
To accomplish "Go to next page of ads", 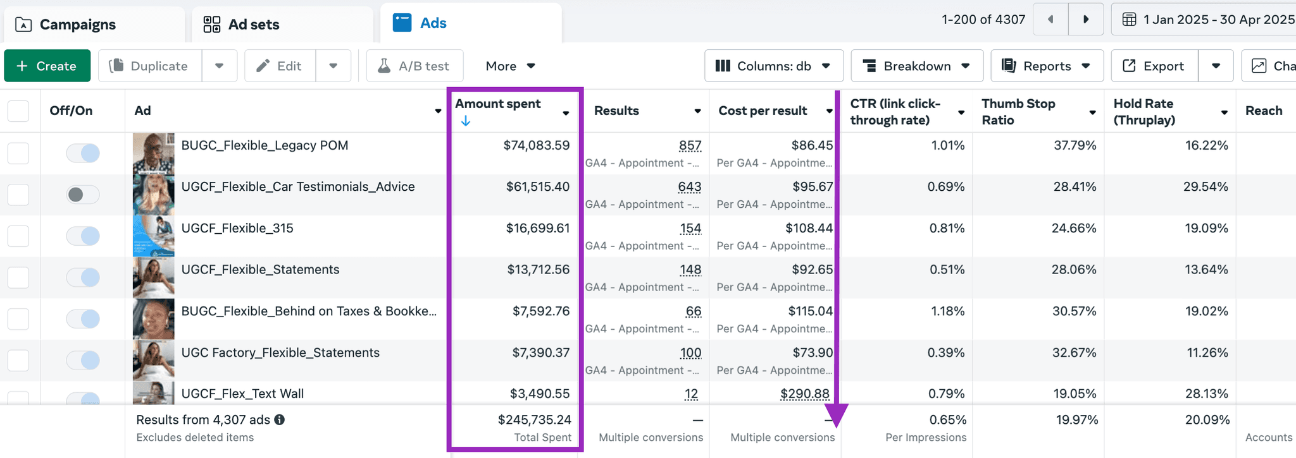I will [1086, 19].
